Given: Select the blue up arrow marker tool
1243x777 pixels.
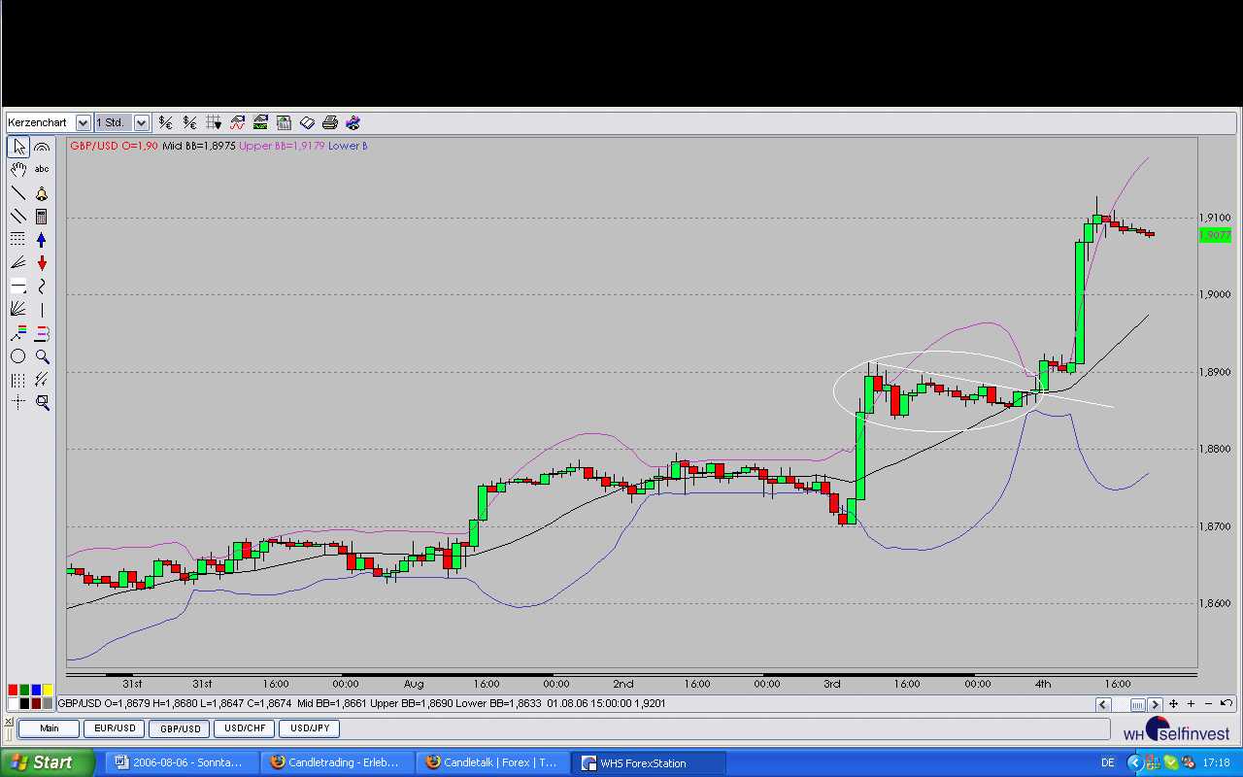Looking at the screenshot, I should (42, 240).
